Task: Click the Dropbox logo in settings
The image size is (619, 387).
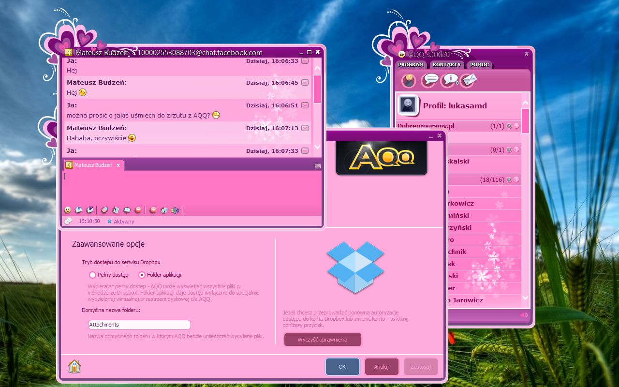Action: click(355, 267)
